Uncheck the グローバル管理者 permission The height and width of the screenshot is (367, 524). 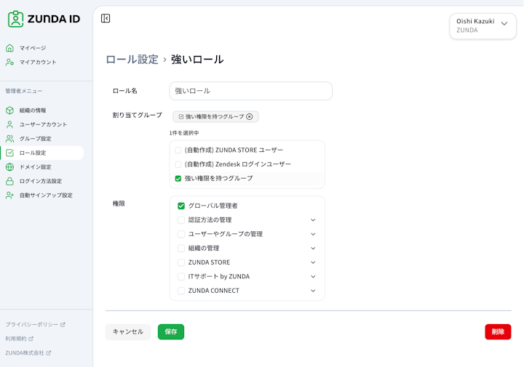point(181,206)
